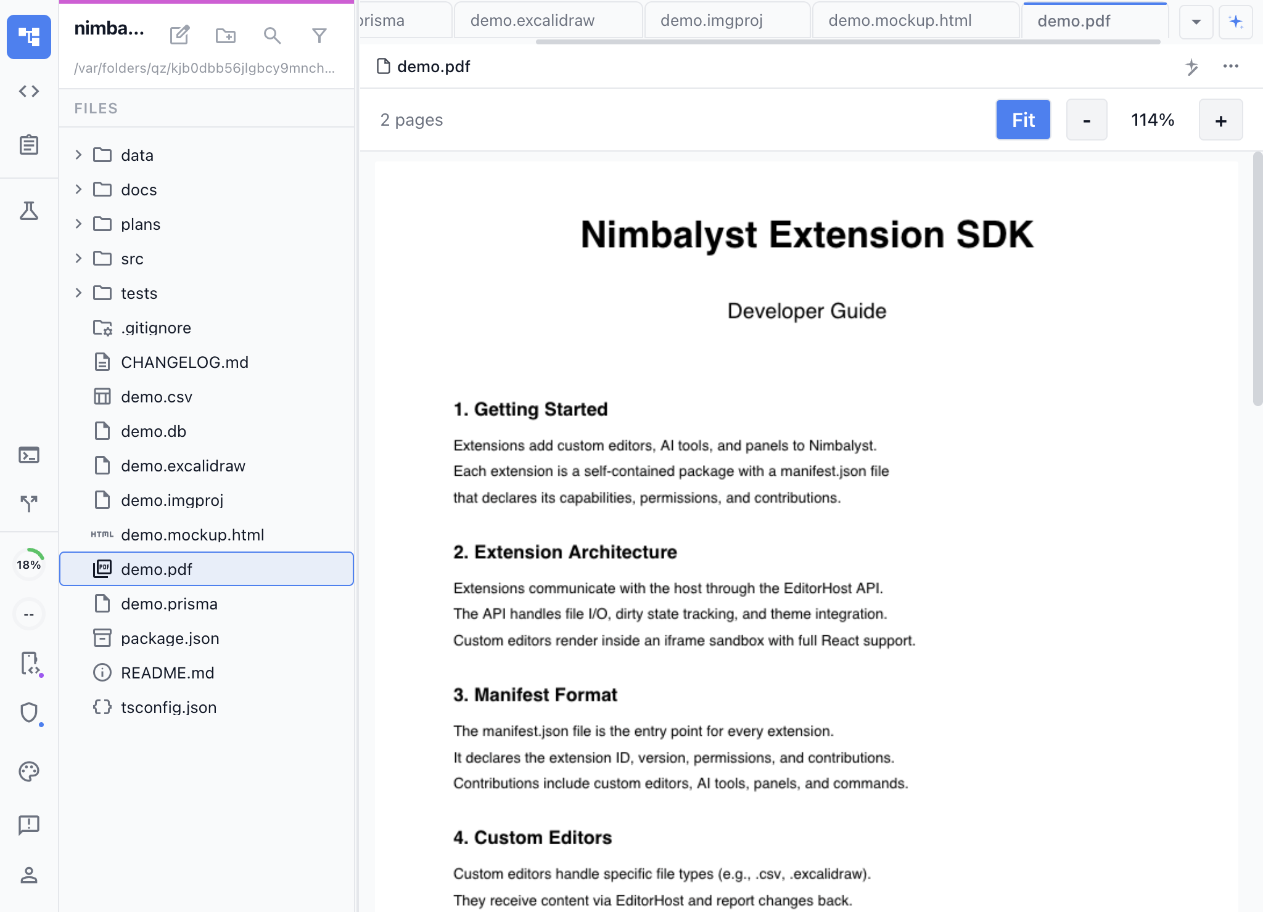
Task: Collapse arrow next to the docs folder
Action: [78, 189]
